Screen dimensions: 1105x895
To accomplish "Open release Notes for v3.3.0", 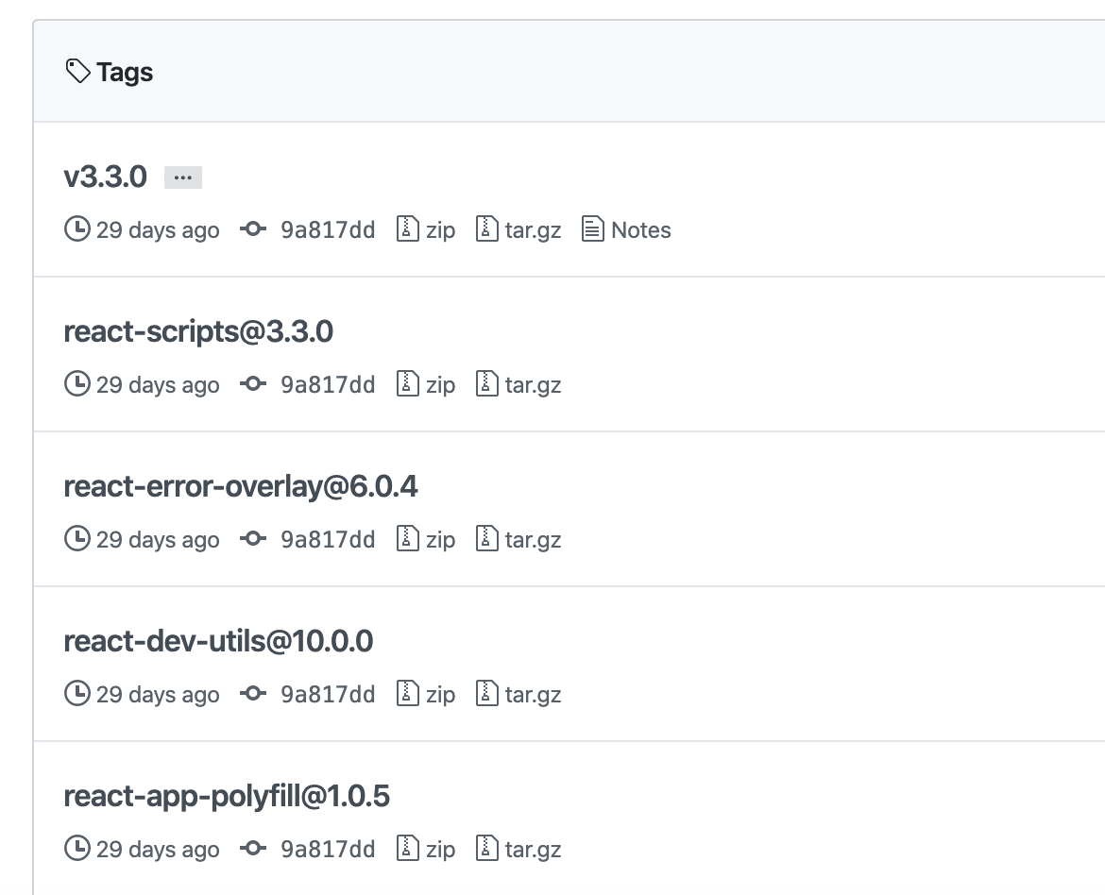I will coord(640,229).
